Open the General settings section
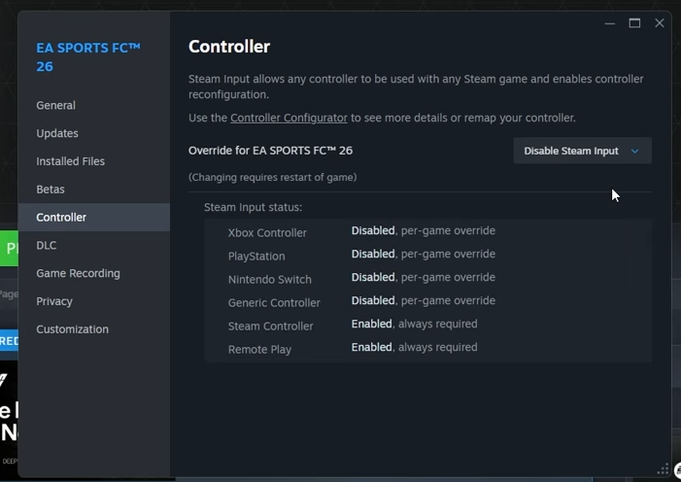Screen dimensions: 681x482 [55, 105]
